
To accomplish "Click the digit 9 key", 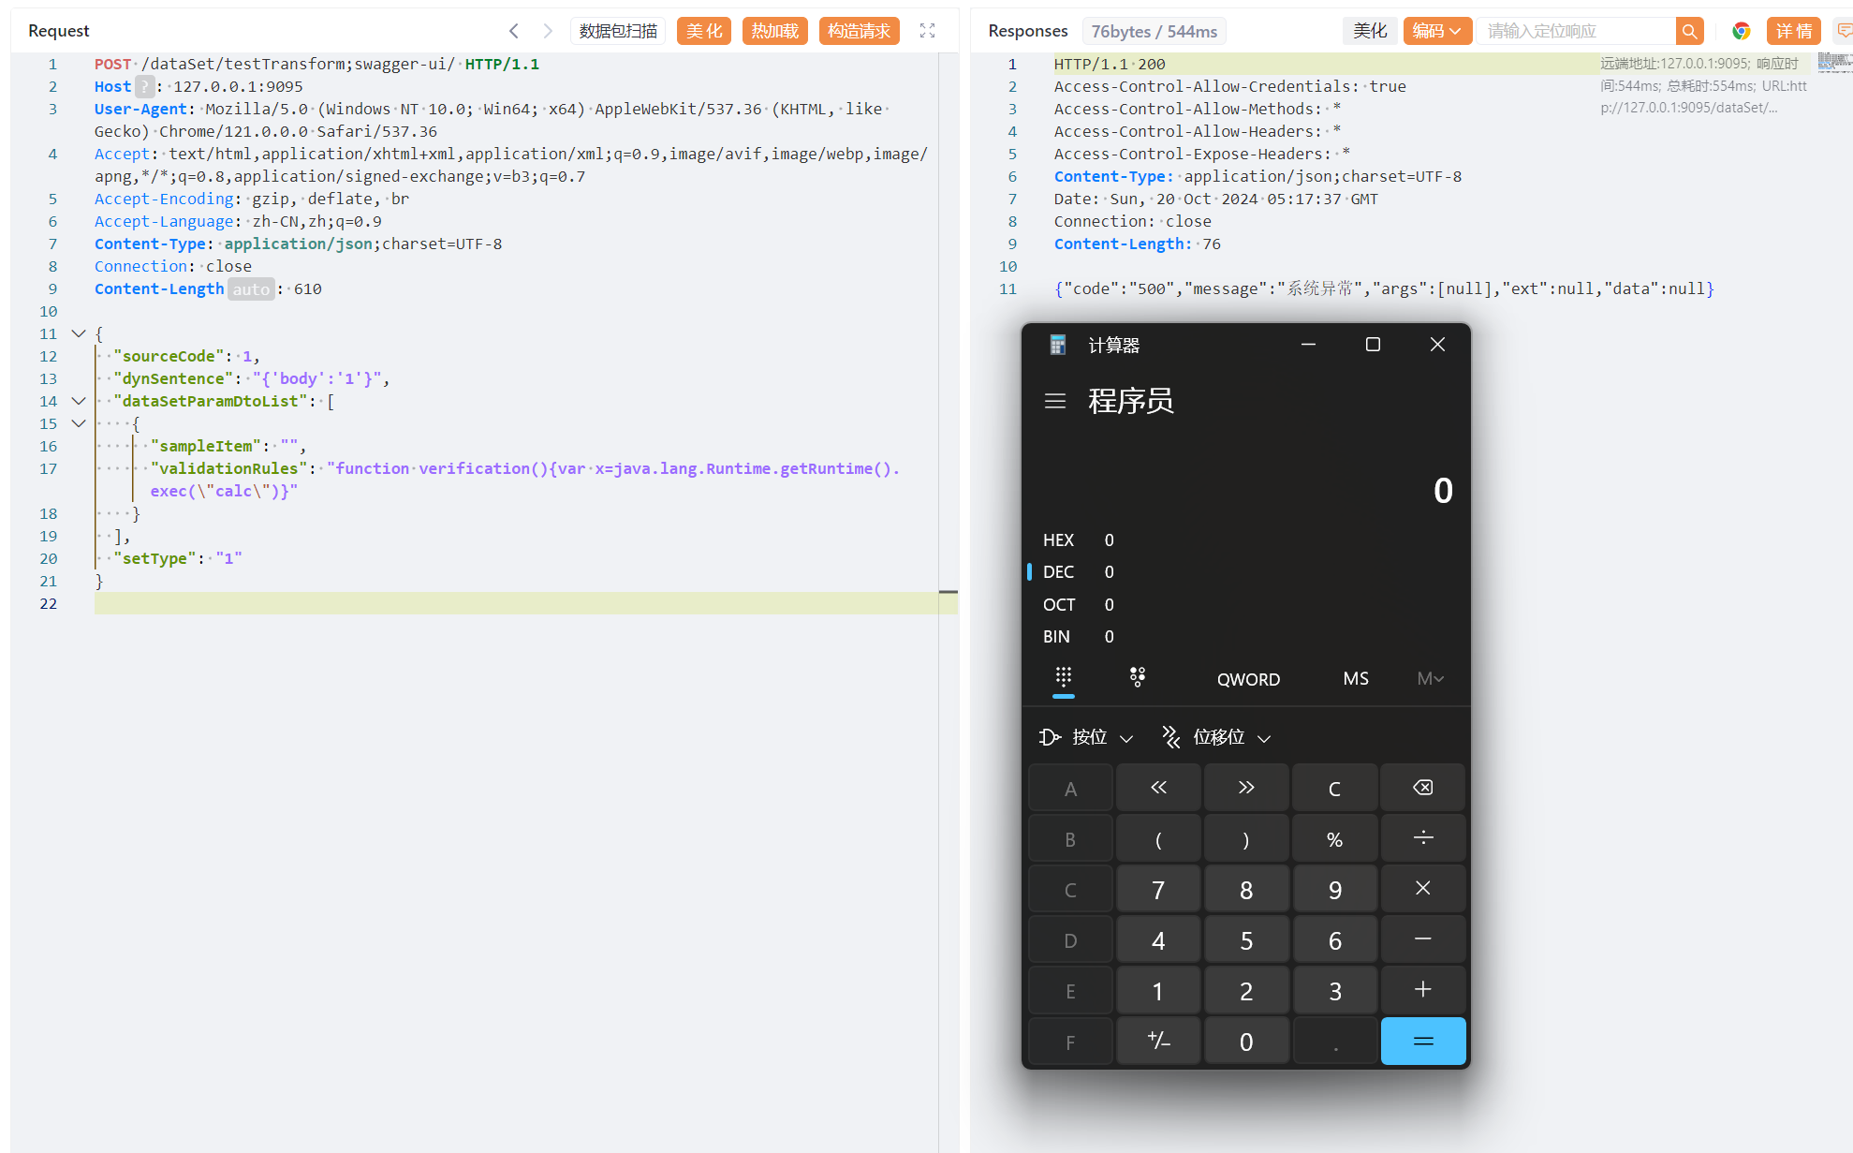I will coord(1334,889).
